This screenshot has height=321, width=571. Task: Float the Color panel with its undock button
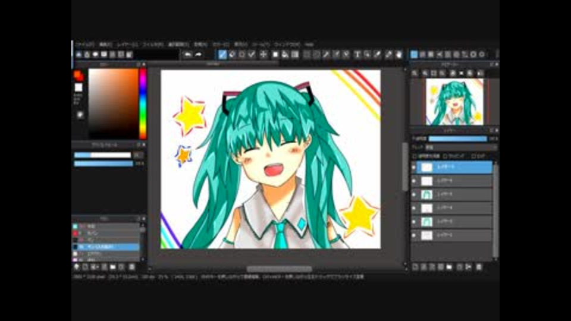tap(139, 64)
